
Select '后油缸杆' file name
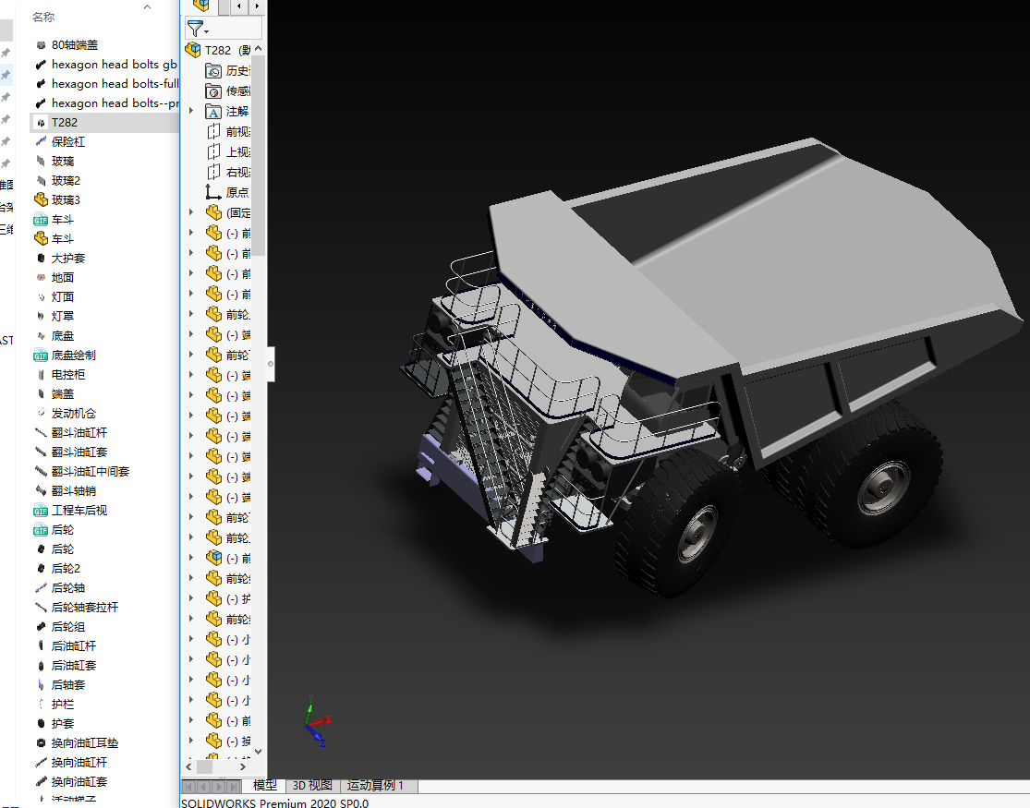(74, 645)
